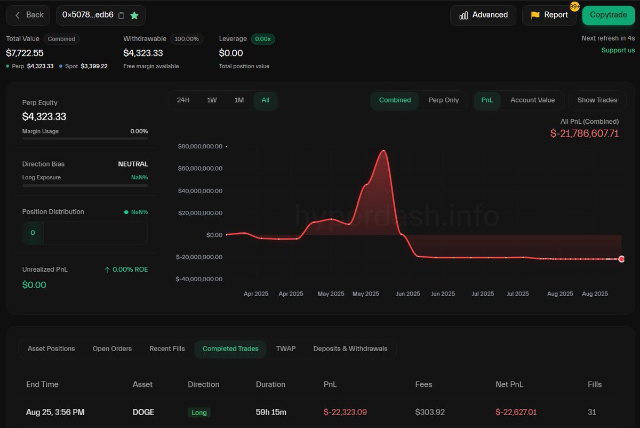Screen dimensions: 640x428
Task: Click the 59h 15m duration cell
Action: click(271, 413)
